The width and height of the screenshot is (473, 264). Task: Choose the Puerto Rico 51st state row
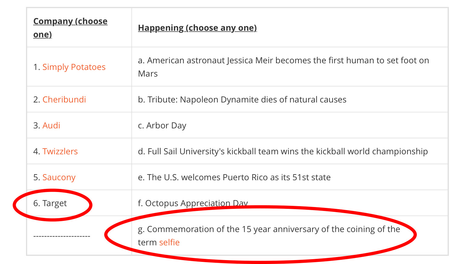pos(234,177)
